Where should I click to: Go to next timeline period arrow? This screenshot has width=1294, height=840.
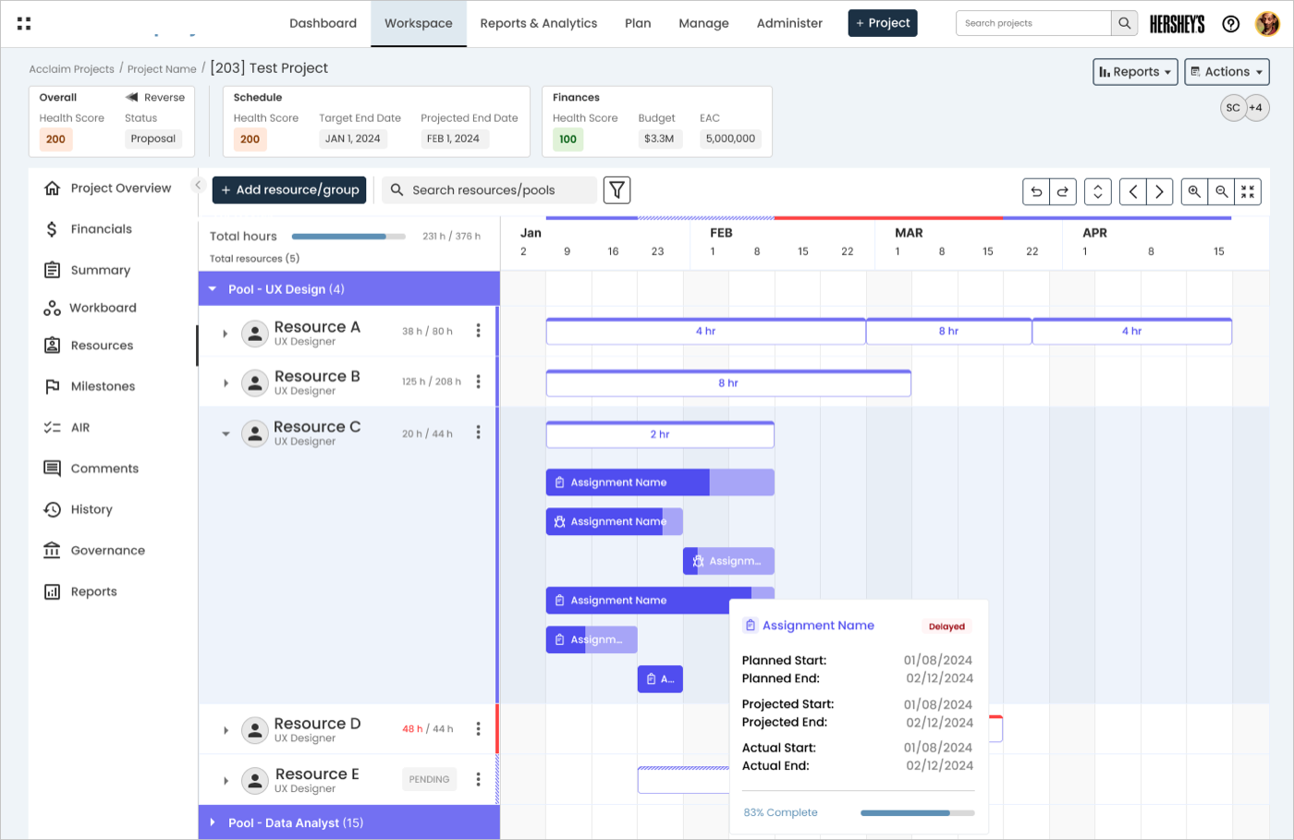click(x=1160, y=191)
